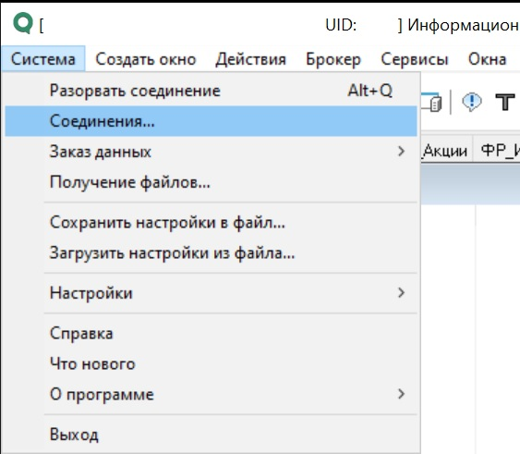520x454 pixels.
Task: Click the QUIK application logo icon
Action: [23, 23]
